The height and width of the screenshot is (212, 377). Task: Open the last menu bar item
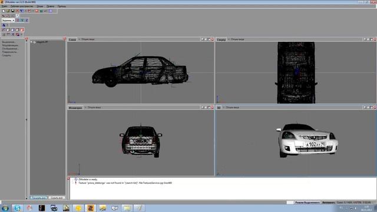click(x=62, y=6)
